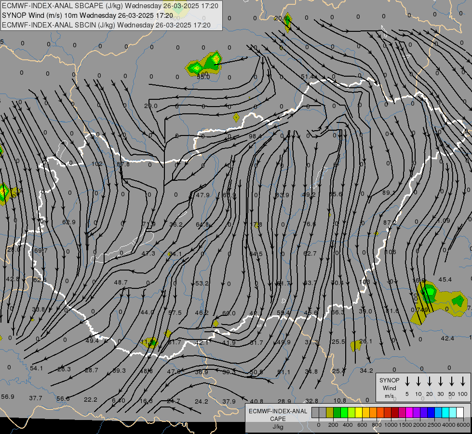This screenshot has width=472, height=434.
Task: Click the map value 48.7
Action: pos(121,283)
